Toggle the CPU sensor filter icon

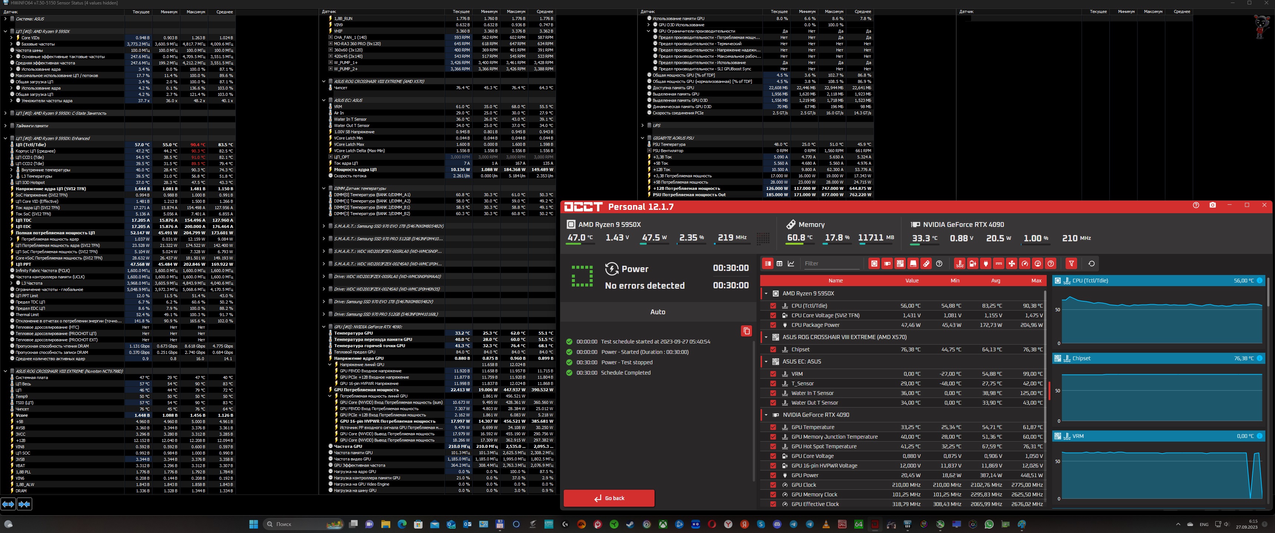click(874, 264)
